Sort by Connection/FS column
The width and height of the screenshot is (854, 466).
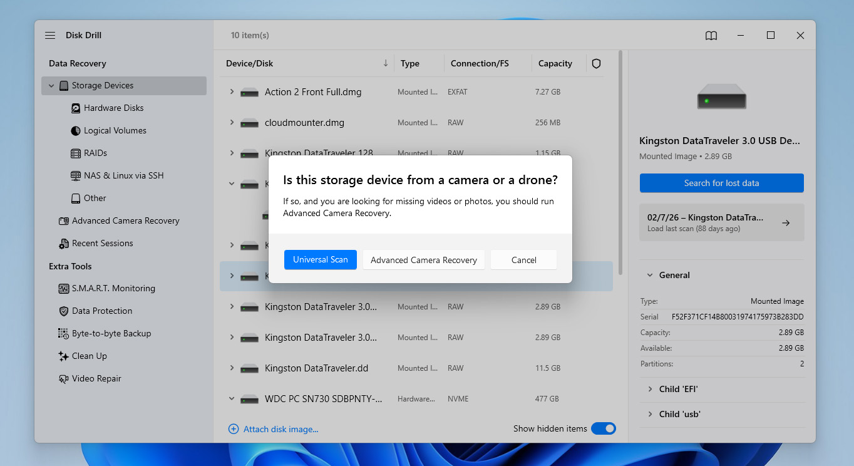pyautogui.click(x=480, y=63)
